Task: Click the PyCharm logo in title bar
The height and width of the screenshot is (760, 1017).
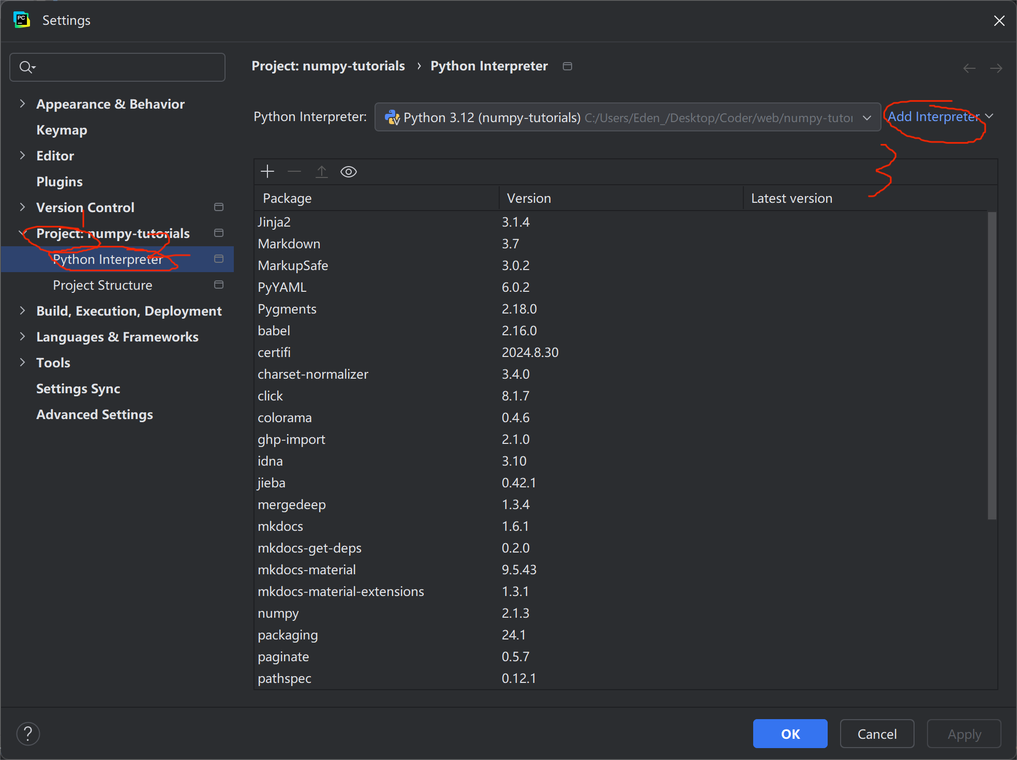Action: (22, 20)
